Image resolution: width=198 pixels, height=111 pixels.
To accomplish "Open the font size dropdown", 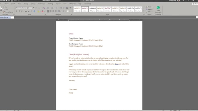I will tap(31, 8).
